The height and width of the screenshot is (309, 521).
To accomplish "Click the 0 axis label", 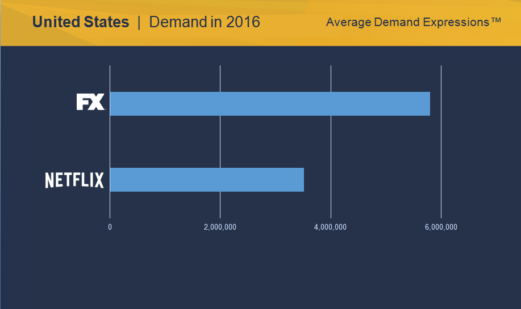I will pyautogui.click(x=110, y=227).
